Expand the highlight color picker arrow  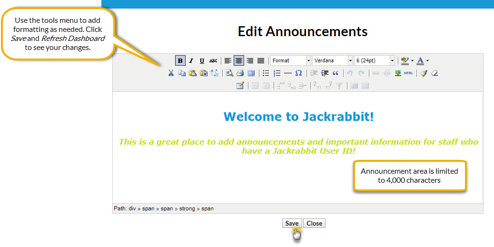click(413, 60)
